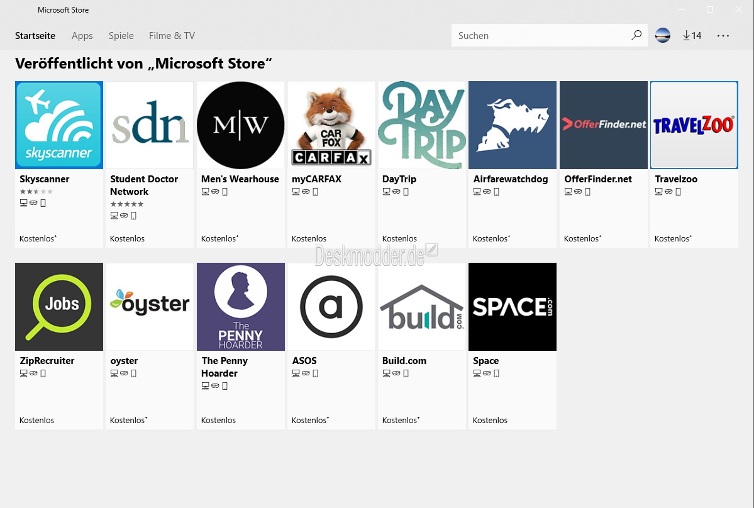Open the ASOS circled-a logo
The width and height of the screenshot is (754, 508).
click(x=331, y=307)
